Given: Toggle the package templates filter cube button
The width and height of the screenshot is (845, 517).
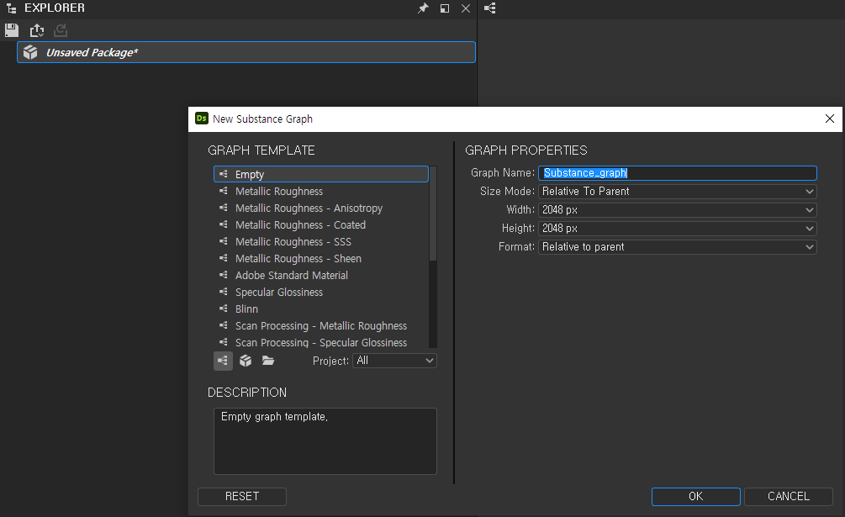Looking at the screenshot, I should tap(246, 361).
